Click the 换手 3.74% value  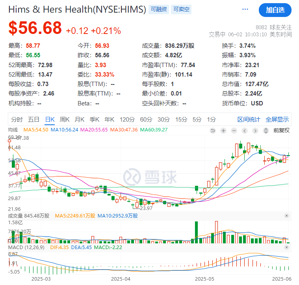[247, 46]
